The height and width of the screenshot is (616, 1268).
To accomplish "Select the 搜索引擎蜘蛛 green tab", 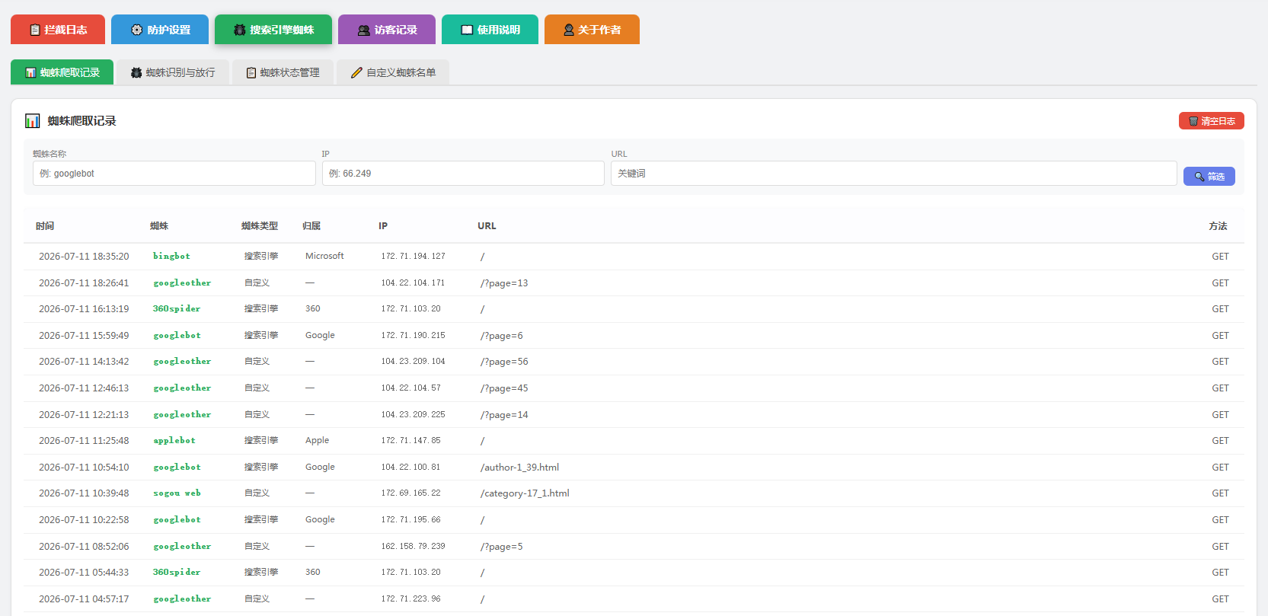I will coord(273,30).
